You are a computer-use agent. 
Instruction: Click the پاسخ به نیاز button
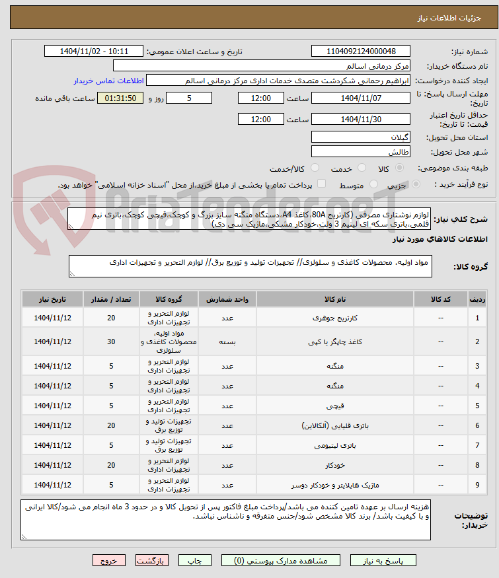coord(383,561)
